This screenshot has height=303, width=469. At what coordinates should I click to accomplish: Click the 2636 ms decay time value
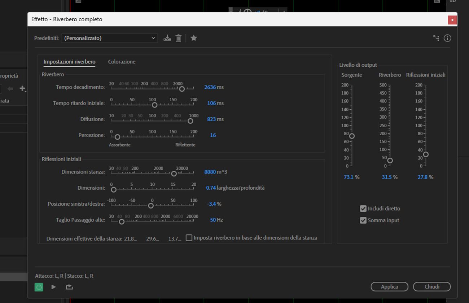tap(210, 87)
